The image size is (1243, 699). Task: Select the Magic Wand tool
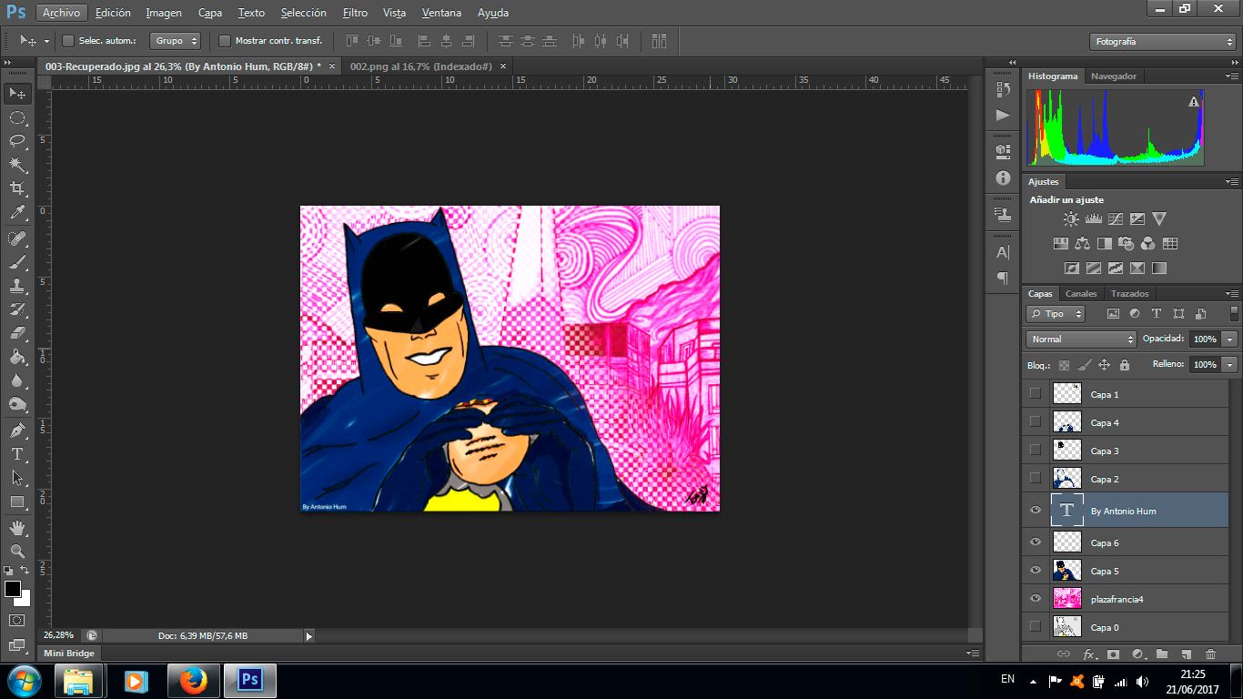click(17, 165)
